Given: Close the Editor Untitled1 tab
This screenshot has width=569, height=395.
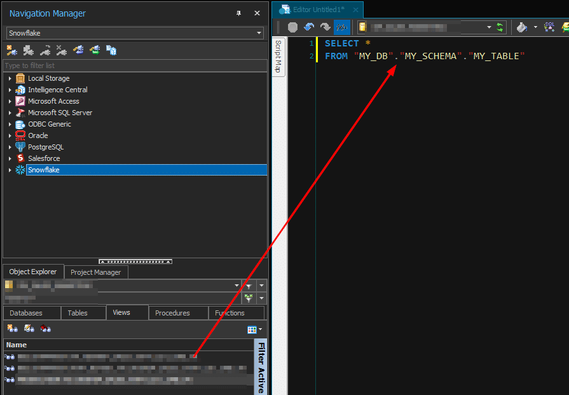Looking at the screenshot, I should click(356, 10).
